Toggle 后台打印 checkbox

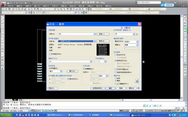point(116,55)
